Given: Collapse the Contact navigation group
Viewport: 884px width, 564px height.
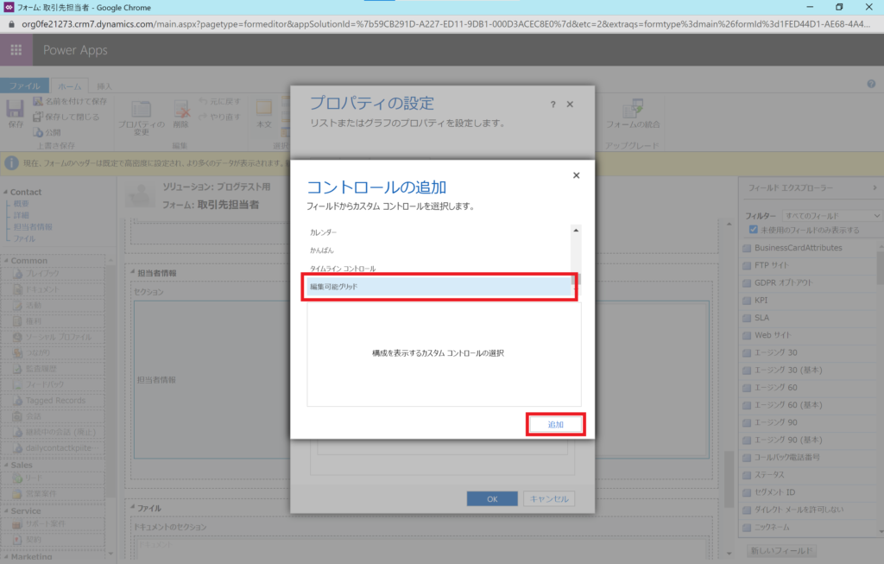Looking at the screenshot, I should (x=6, y=192).
